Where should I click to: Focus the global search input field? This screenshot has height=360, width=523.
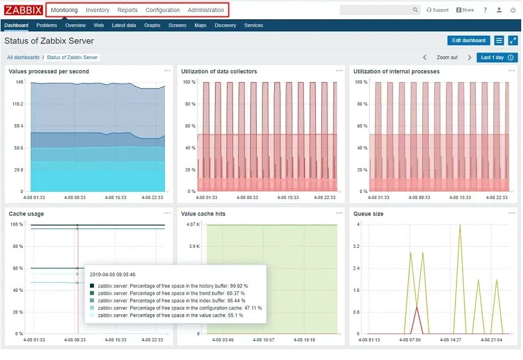pos(376,10)
